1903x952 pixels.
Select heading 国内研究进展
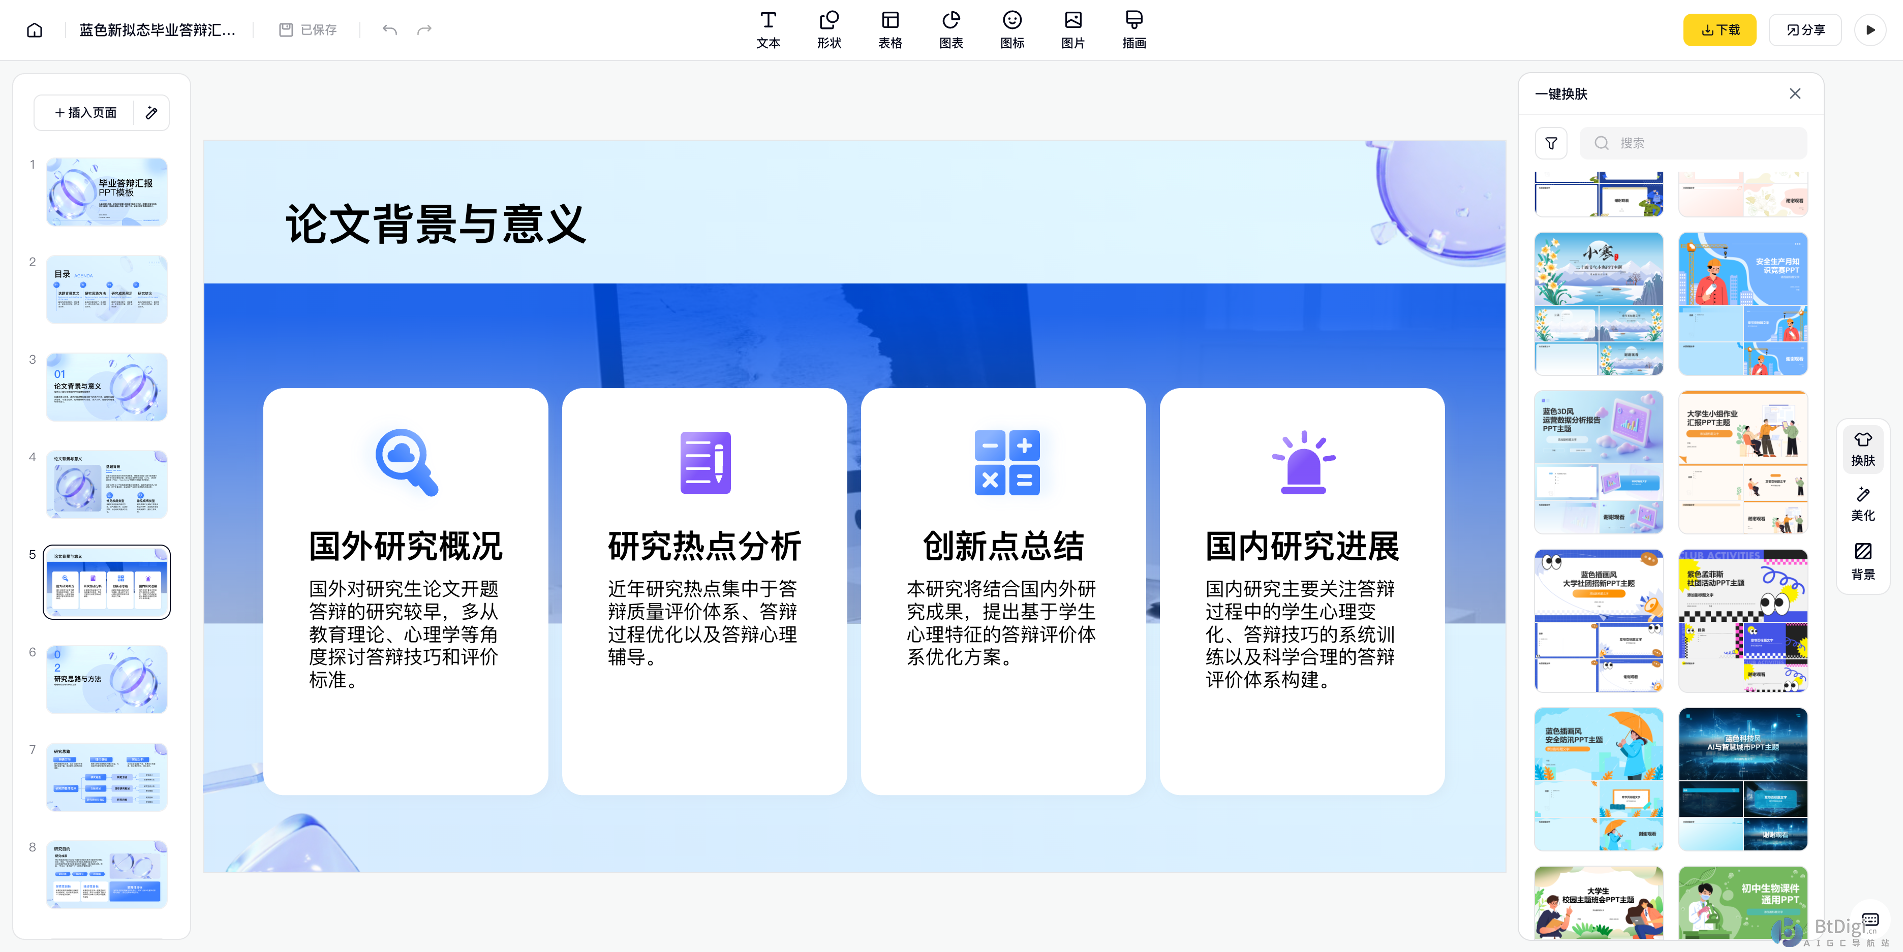(x=1302, y=546)
